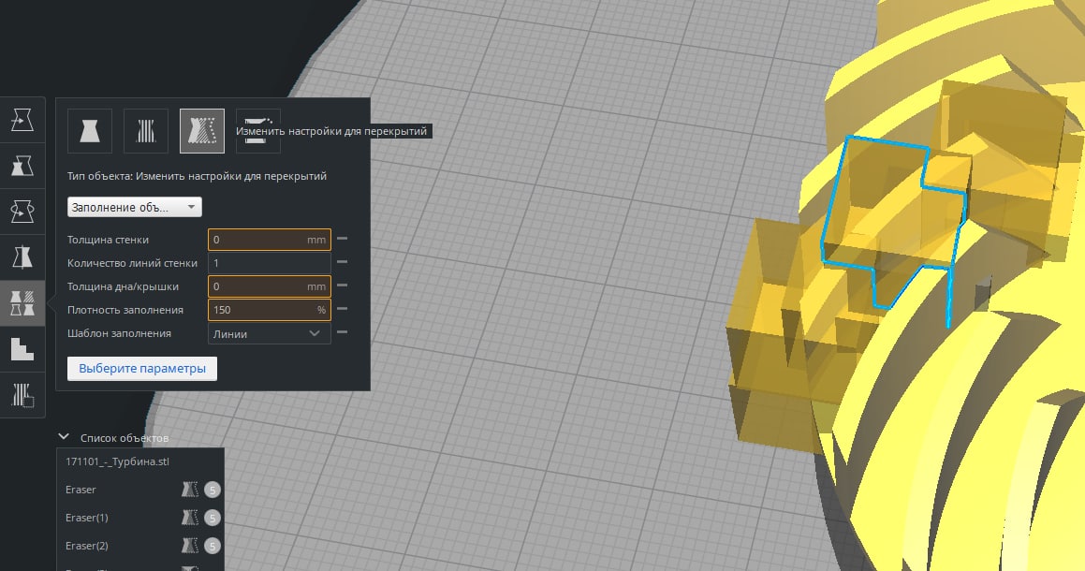Collapse the Список объектов list
The width and height of the screenshot is (1085, 571).
64,437
